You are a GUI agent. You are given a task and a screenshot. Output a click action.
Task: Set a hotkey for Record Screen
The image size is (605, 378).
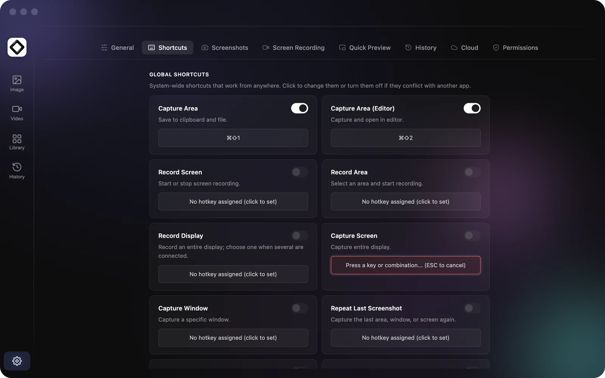233,201
